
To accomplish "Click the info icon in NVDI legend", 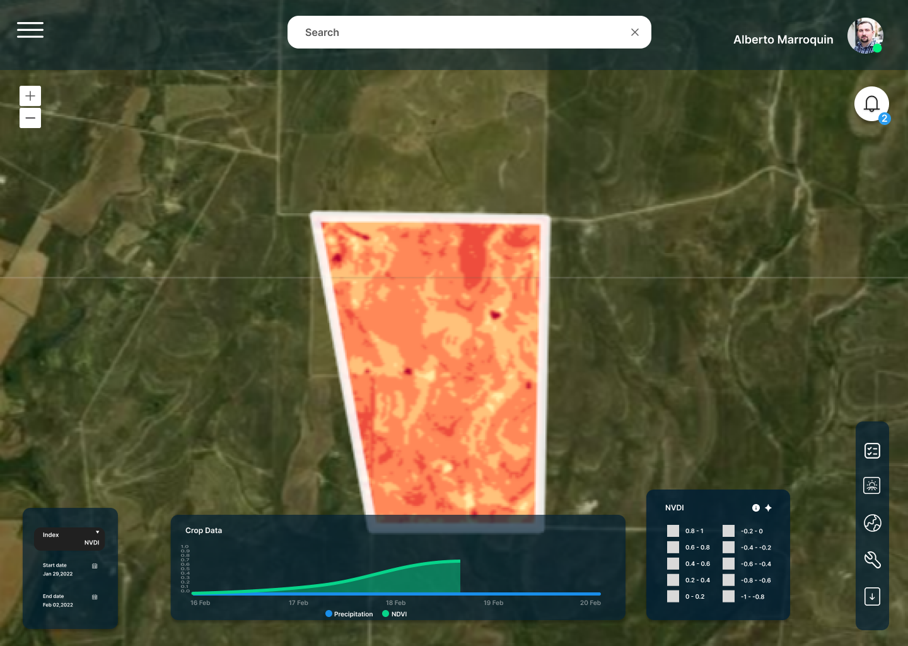I will (756, 508).
